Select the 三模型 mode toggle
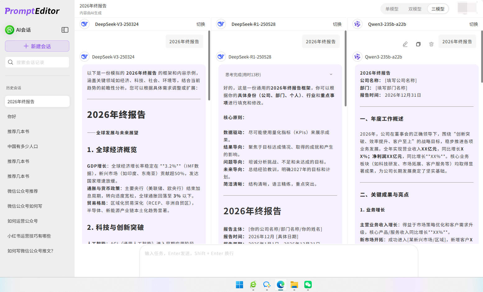The image size is (483, 292). click(x=438, y=9)
